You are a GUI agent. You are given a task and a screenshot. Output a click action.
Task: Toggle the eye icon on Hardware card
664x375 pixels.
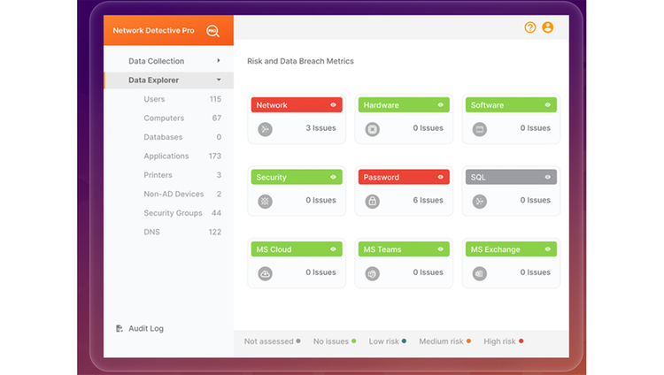(440, 105)
